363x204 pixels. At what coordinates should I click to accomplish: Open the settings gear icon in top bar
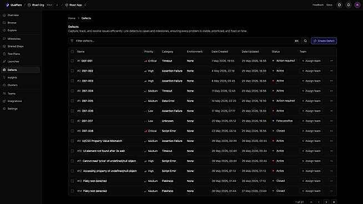(x=339, y=5)
